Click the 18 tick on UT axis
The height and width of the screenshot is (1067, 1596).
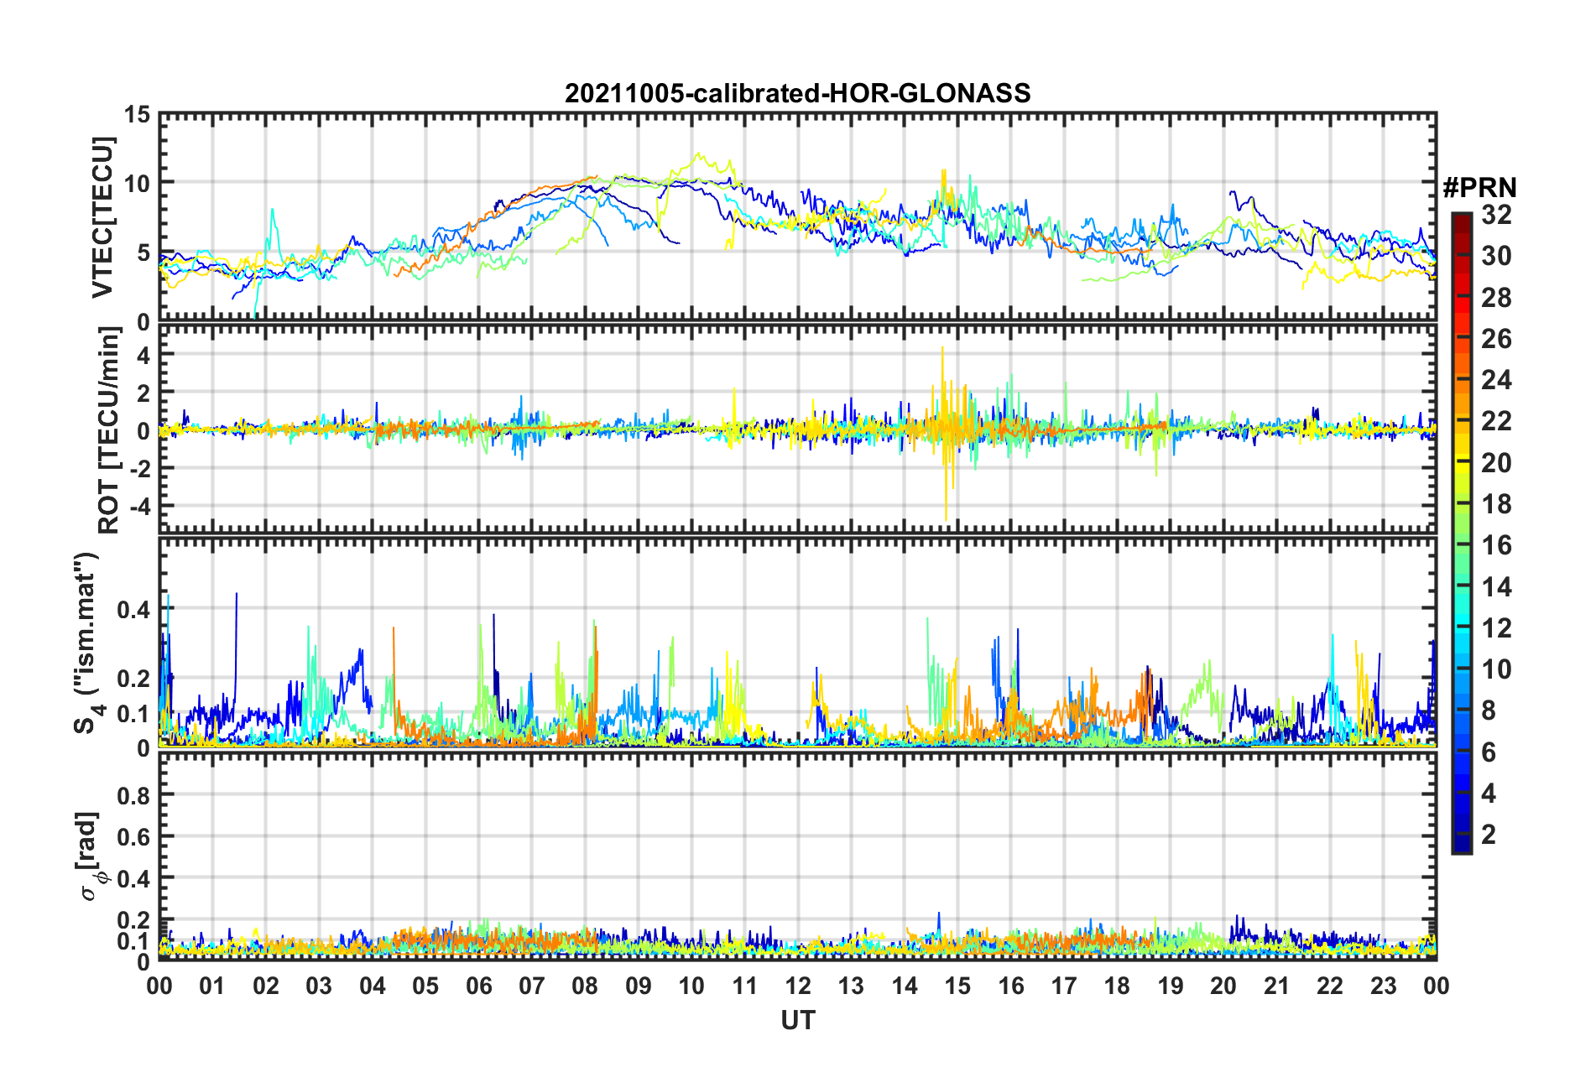click(1117, 986)
